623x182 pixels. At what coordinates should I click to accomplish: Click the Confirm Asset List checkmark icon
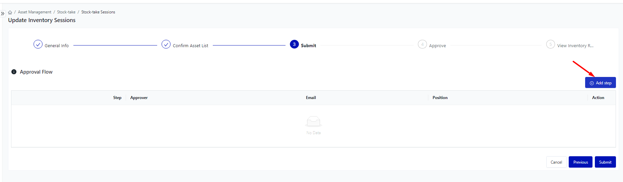click(x=166, y=44)
